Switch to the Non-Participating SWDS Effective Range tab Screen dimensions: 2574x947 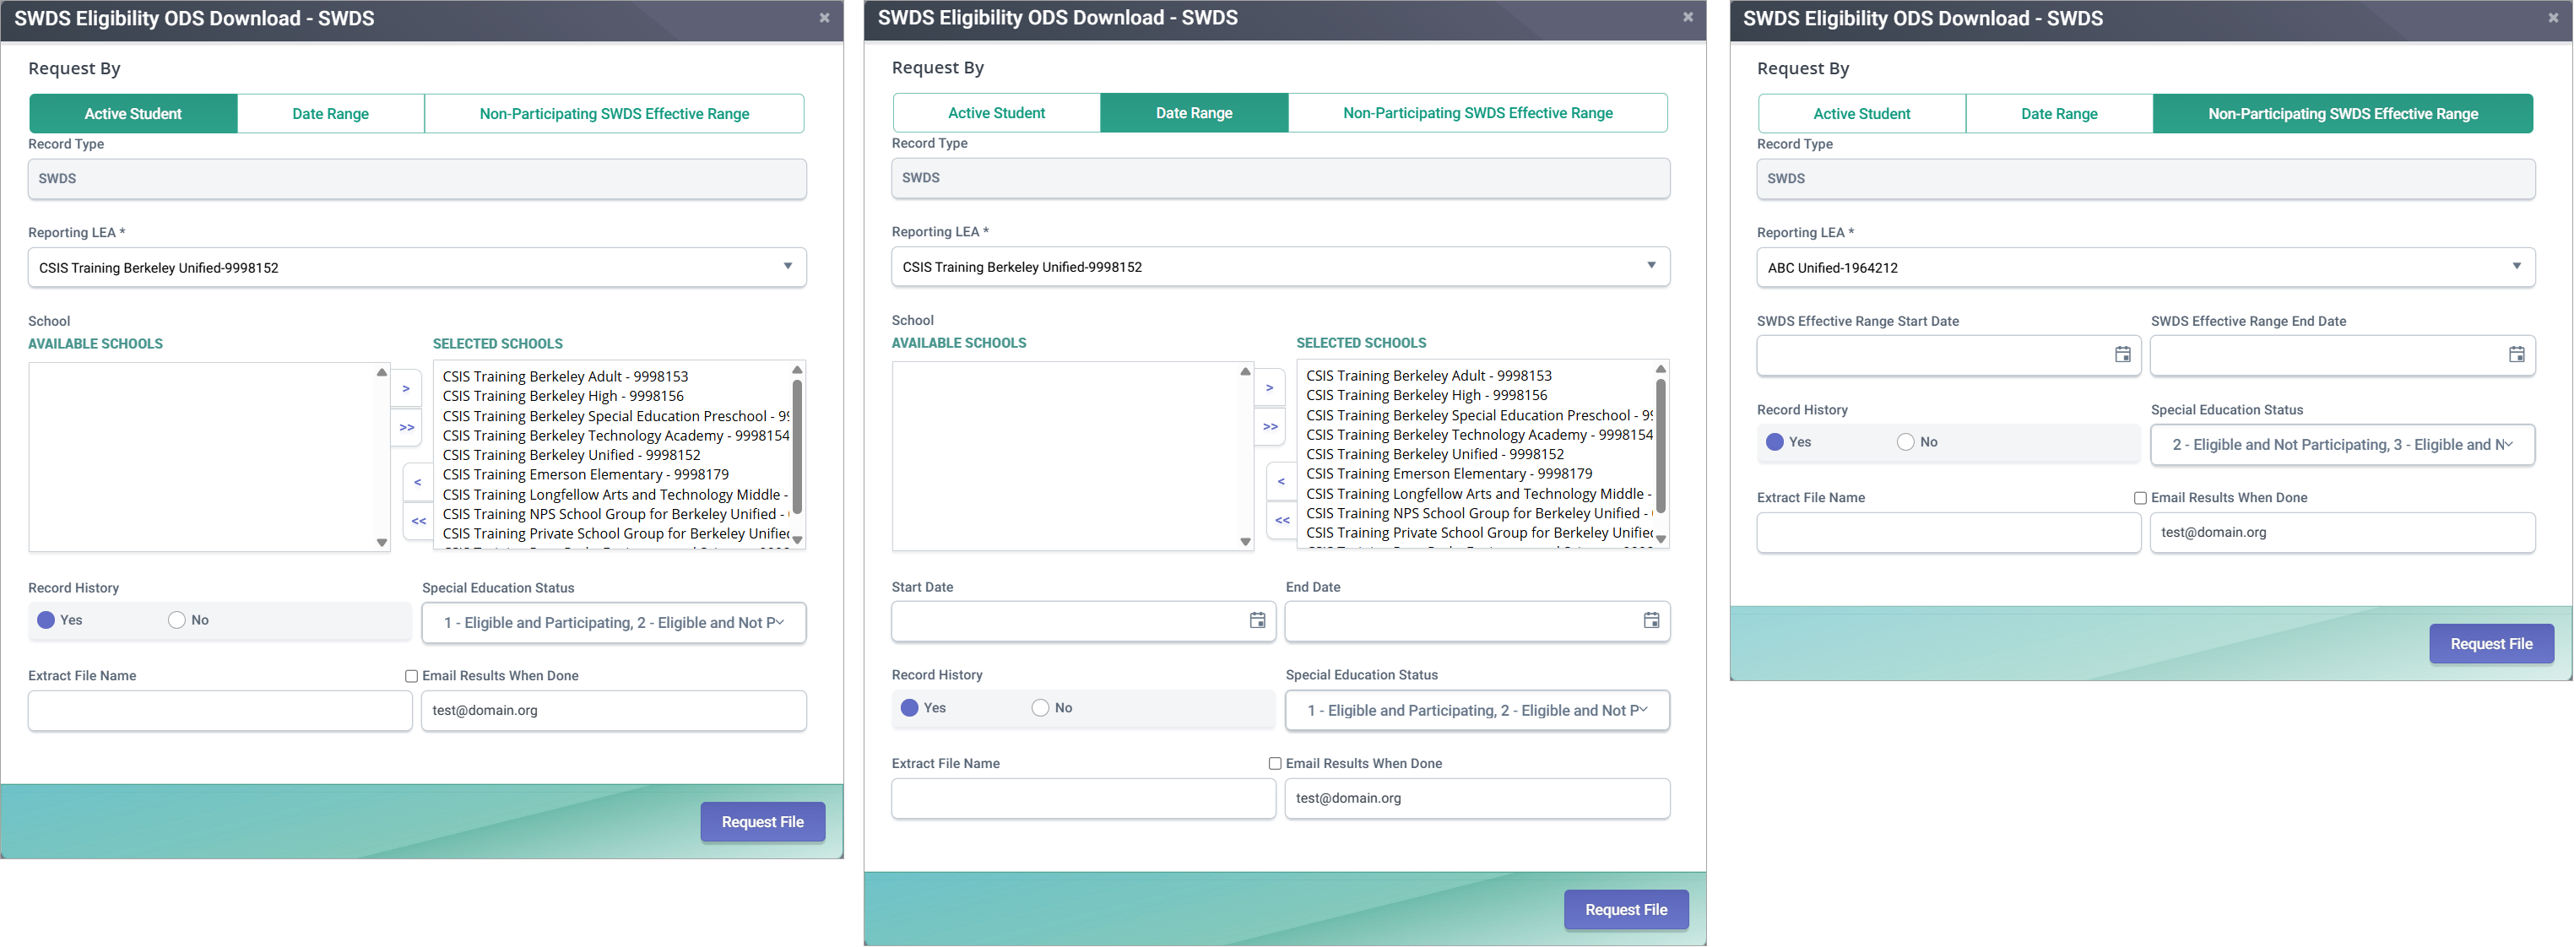[615, 113]
